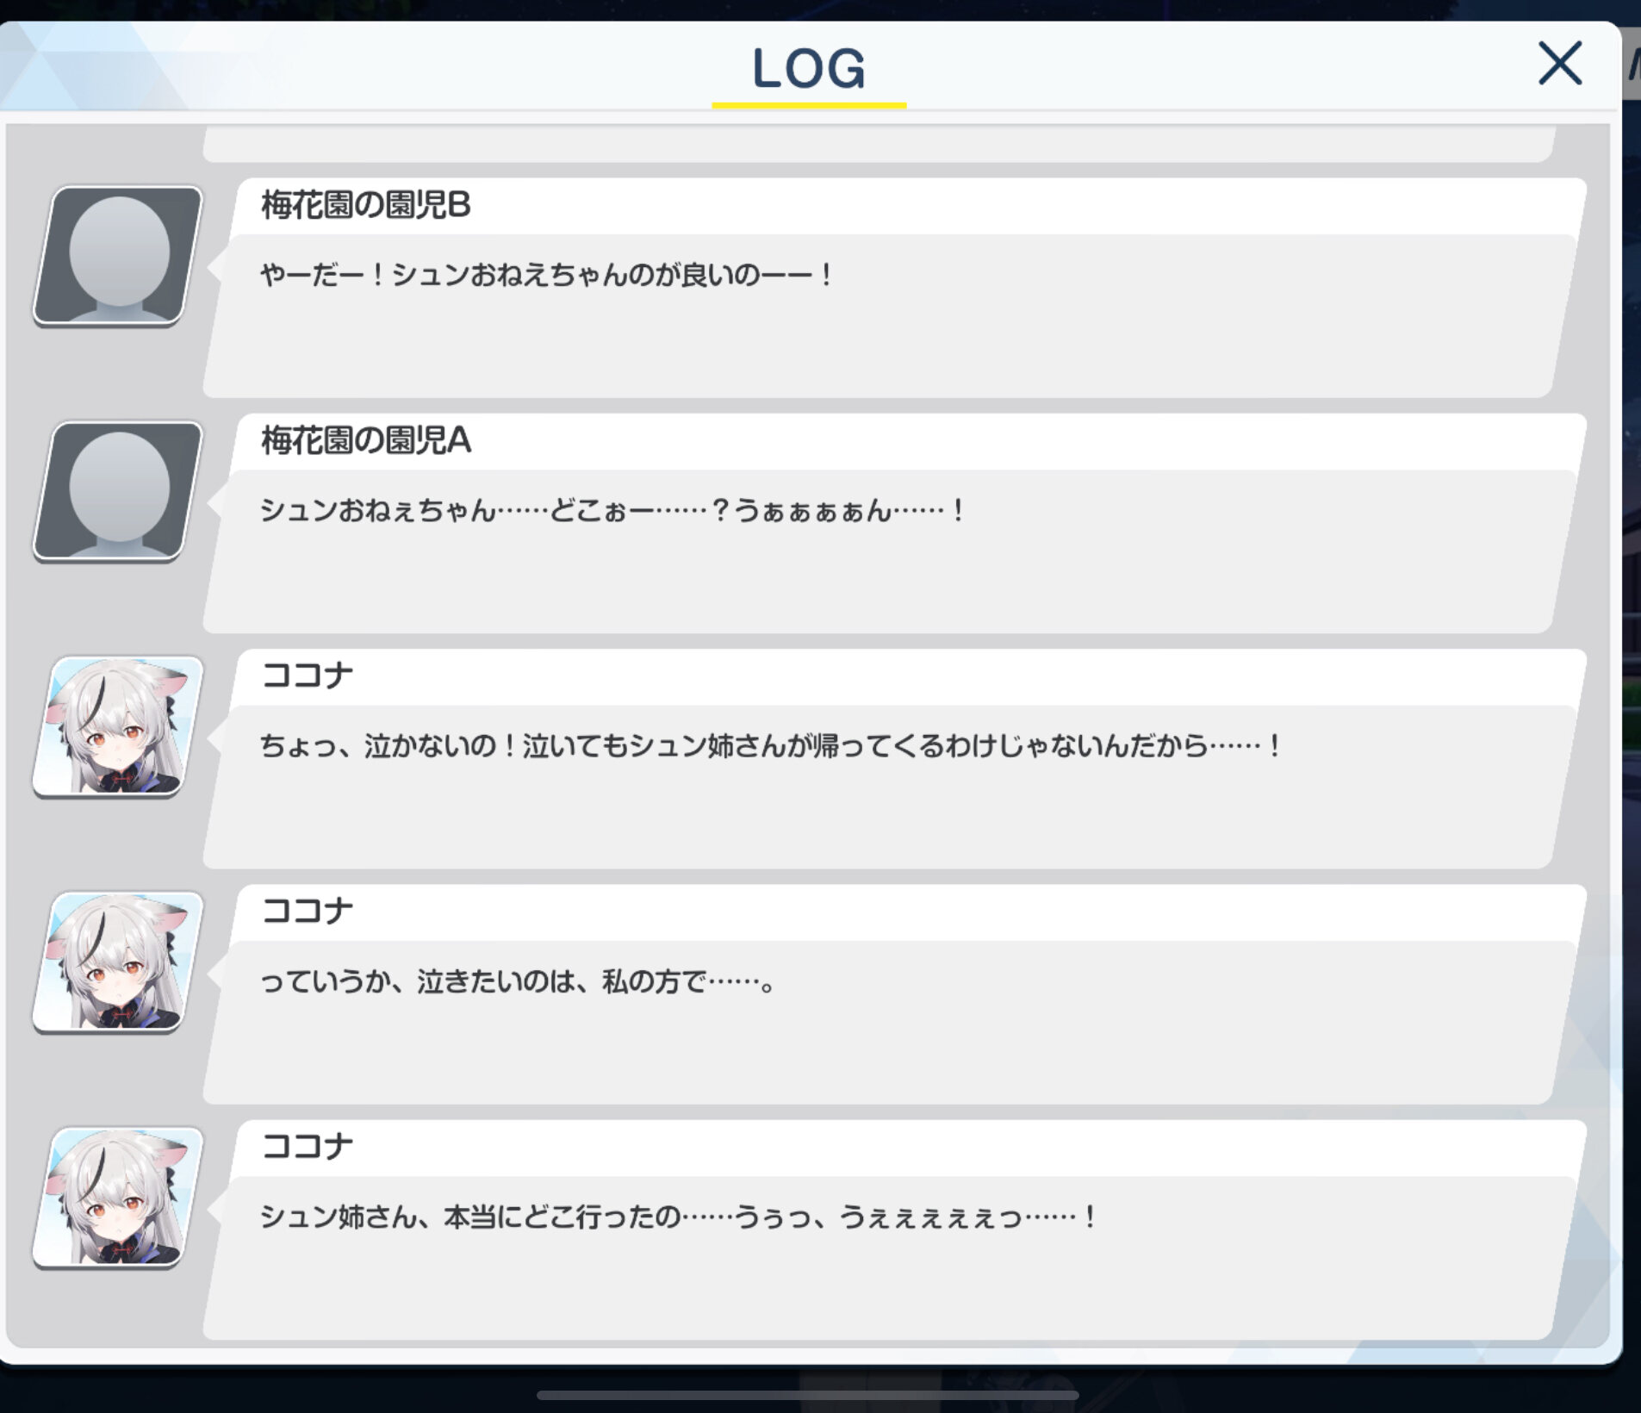
Task: Select the line っていうか、泣きたいのは、私の方で
Action: (x=519, y=980)
